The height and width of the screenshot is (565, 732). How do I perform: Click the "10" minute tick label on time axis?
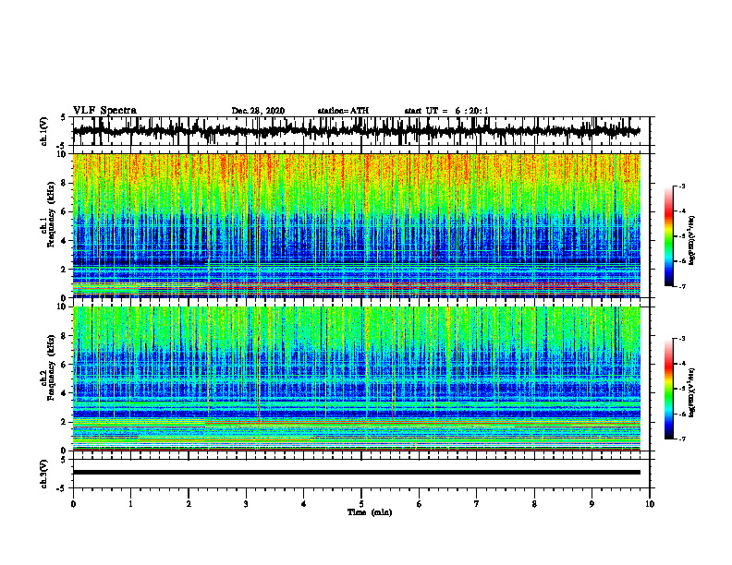click(650, 504)
